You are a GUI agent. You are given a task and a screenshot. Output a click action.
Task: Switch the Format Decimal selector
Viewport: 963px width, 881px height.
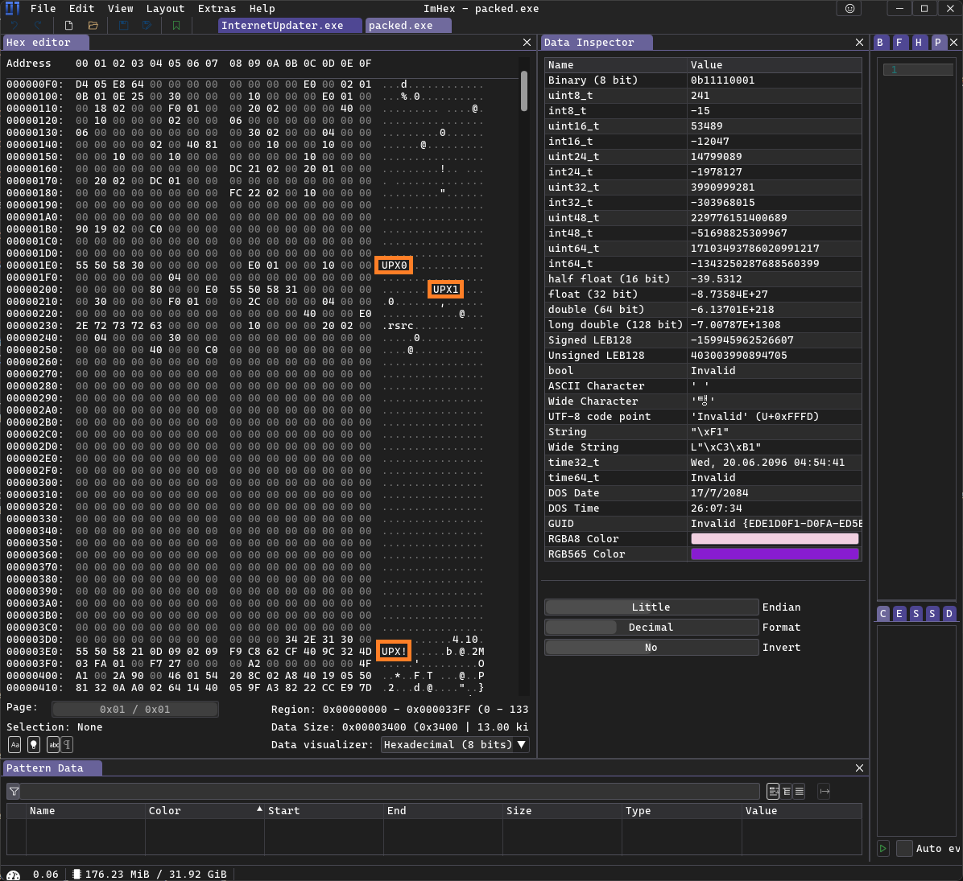(651, 628)
